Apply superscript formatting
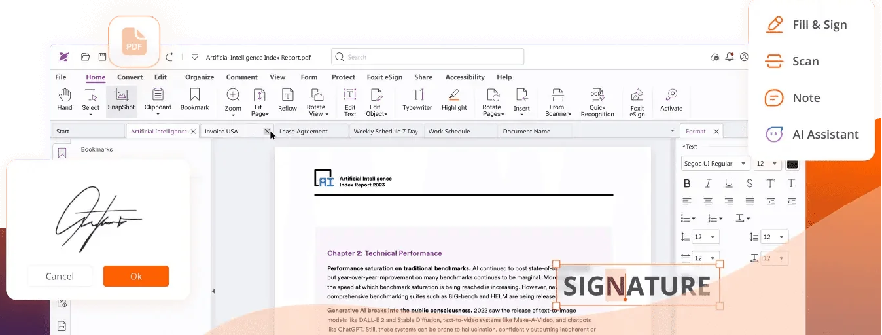The image size is (882, 335). [771, 183]
